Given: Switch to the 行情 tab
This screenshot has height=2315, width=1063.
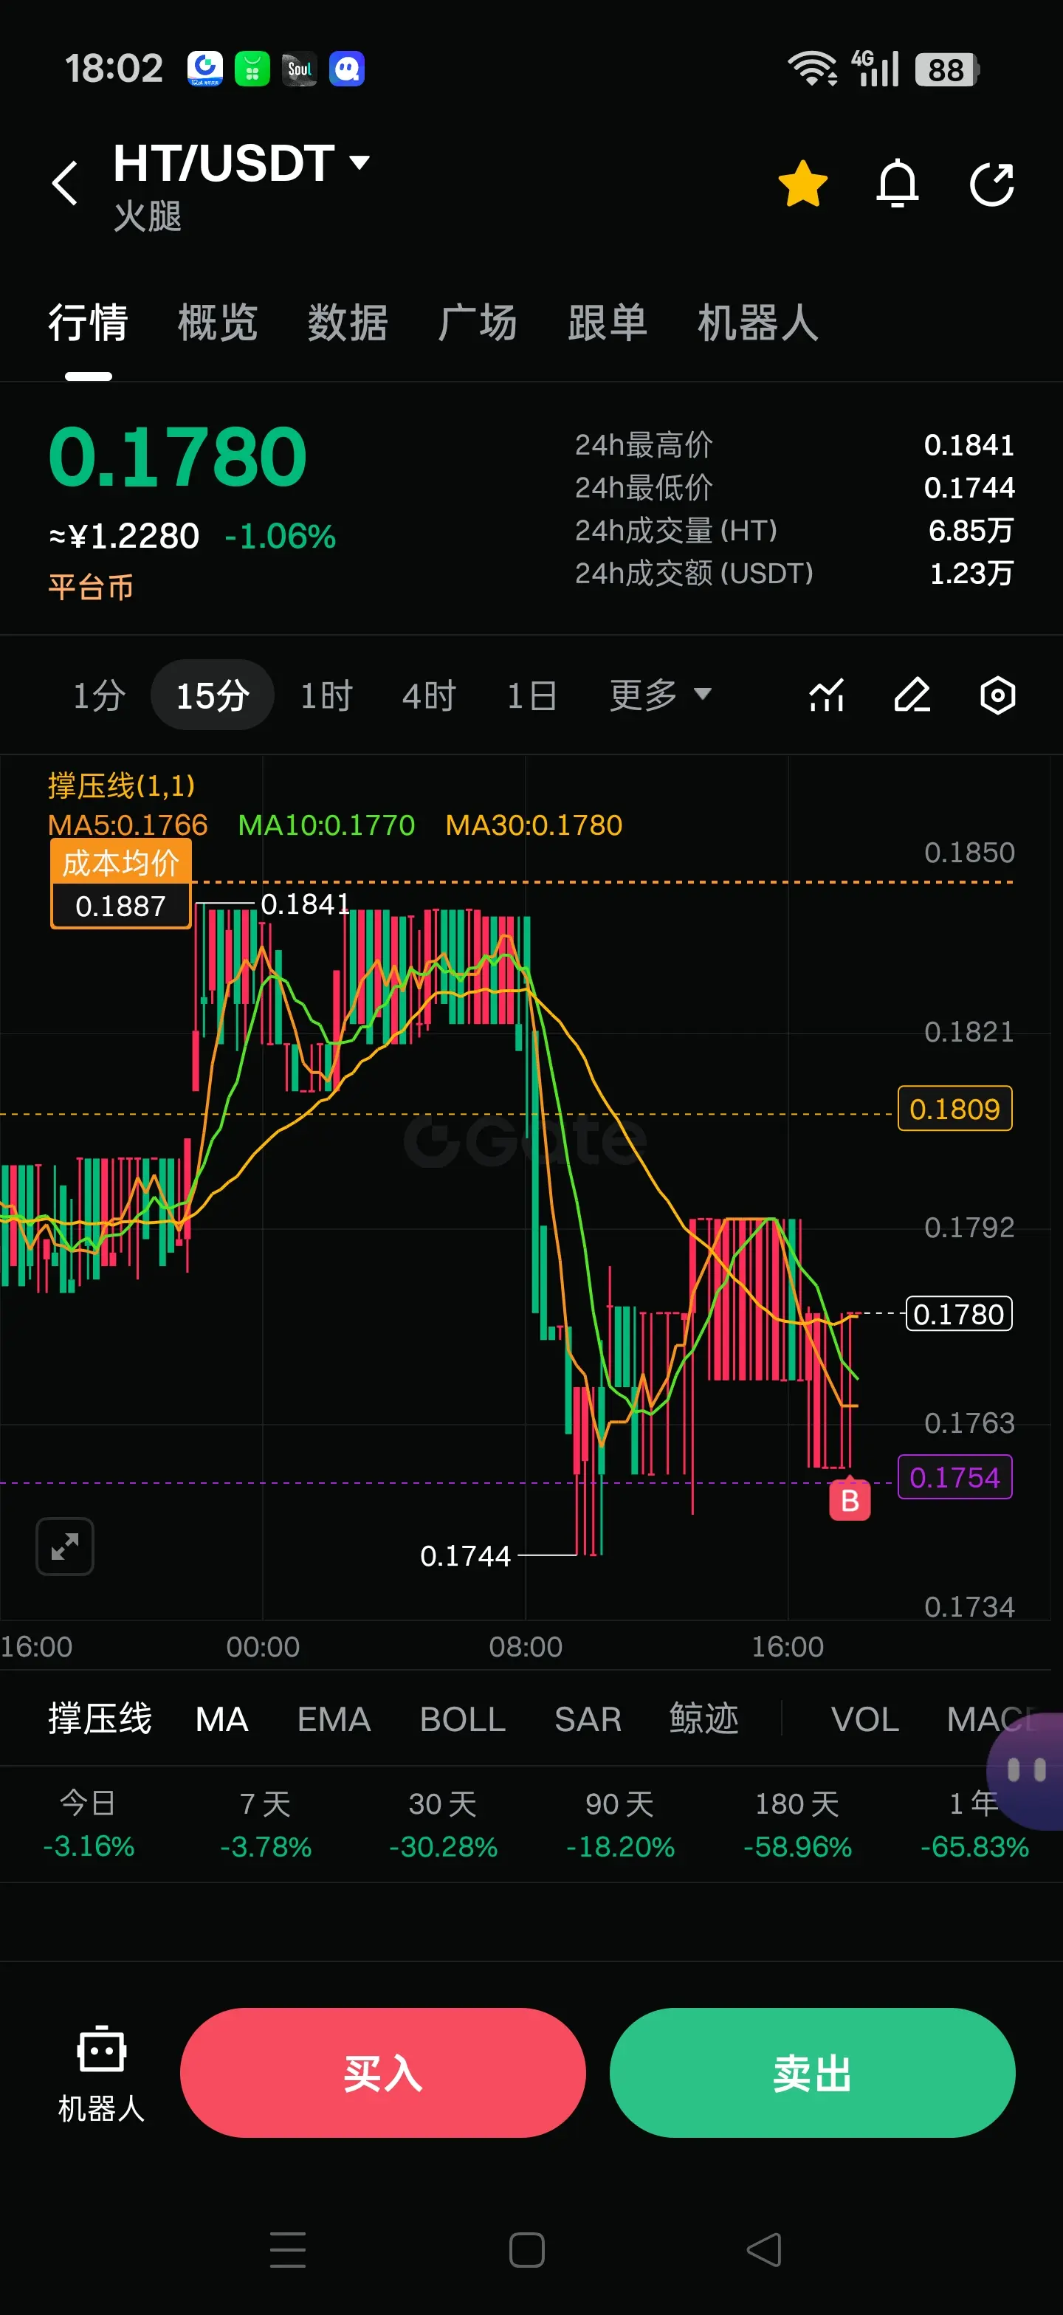Looking at the screenshot, I should [88, 323].
